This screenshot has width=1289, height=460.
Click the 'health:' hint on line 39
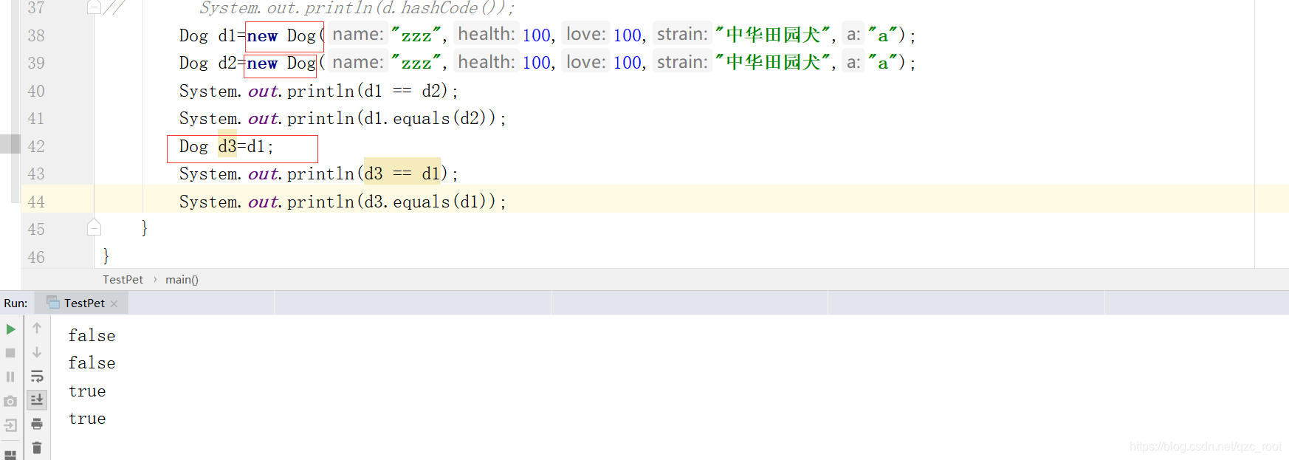click(x=487, y=62)
